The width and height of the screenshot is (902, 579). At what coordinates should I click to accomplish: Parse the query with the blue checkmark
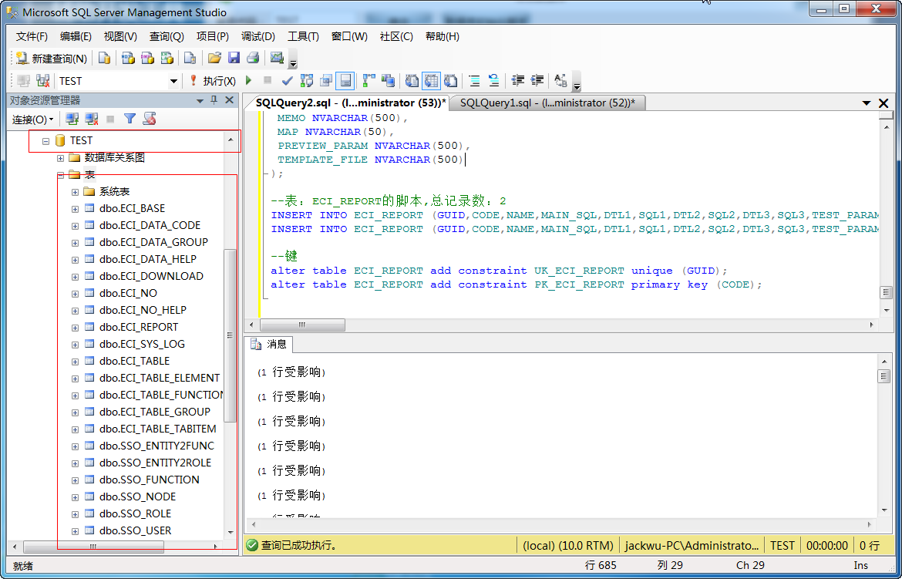tap(287, 81)
